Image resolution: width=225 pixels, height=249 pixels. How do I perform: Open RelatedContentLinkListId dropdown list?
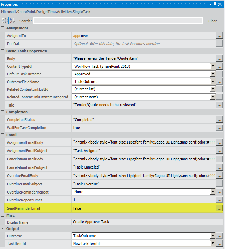[x=212, y=89]
